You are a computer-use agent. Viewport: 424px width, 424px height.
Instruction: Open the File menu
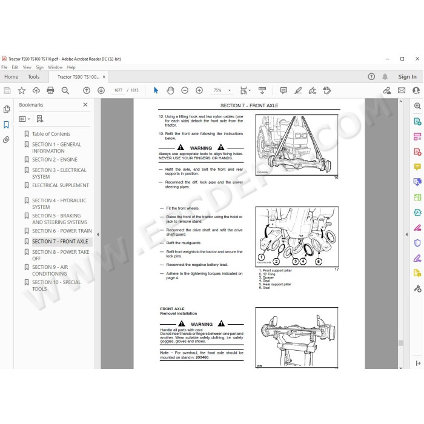4,67
